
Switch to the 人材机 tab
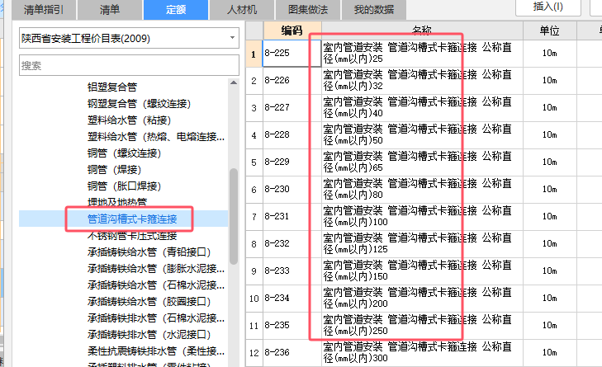coord(242,10)
